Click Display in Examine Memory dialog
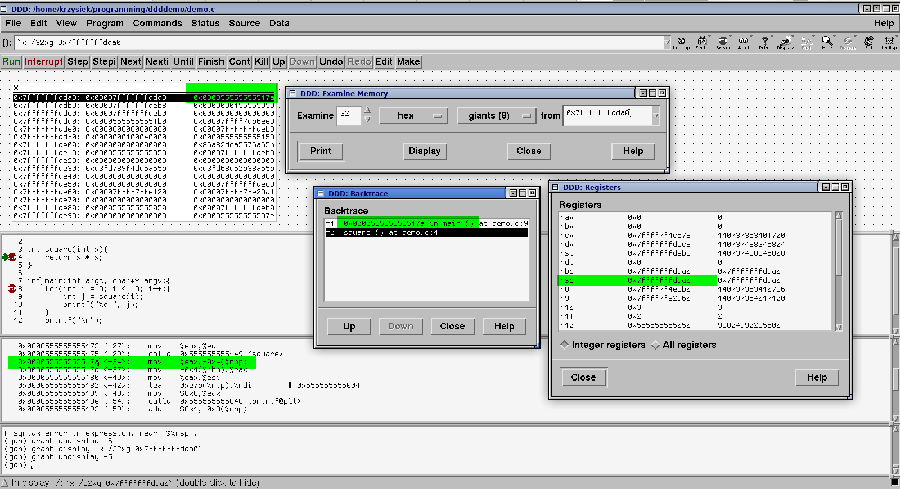Screen dimensions: 900x489 click(x=425, y=151)
